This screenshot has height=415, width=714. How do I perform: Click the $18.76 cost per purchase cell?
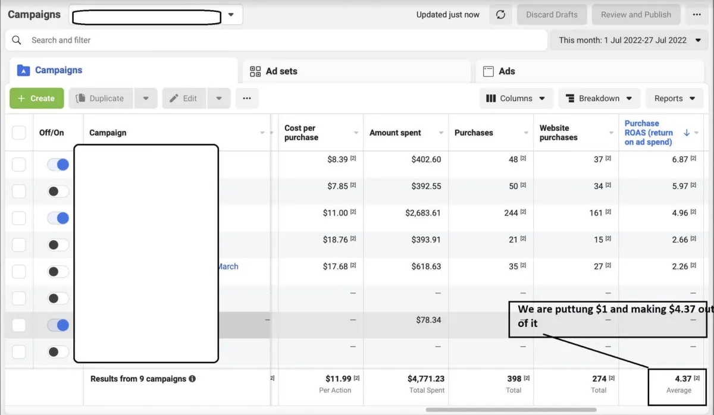(x=335, y=240)
